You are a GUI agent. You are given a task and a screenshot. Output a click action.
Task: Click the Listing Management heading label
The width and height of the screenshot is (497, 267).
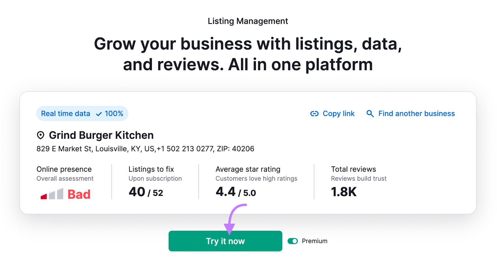click(248, 21)
